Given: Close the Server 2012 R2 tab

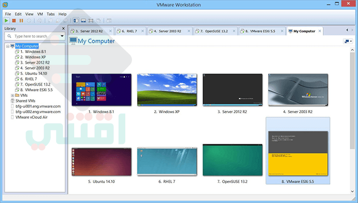Looking at the screenshot, I should (x=110, y=31).
